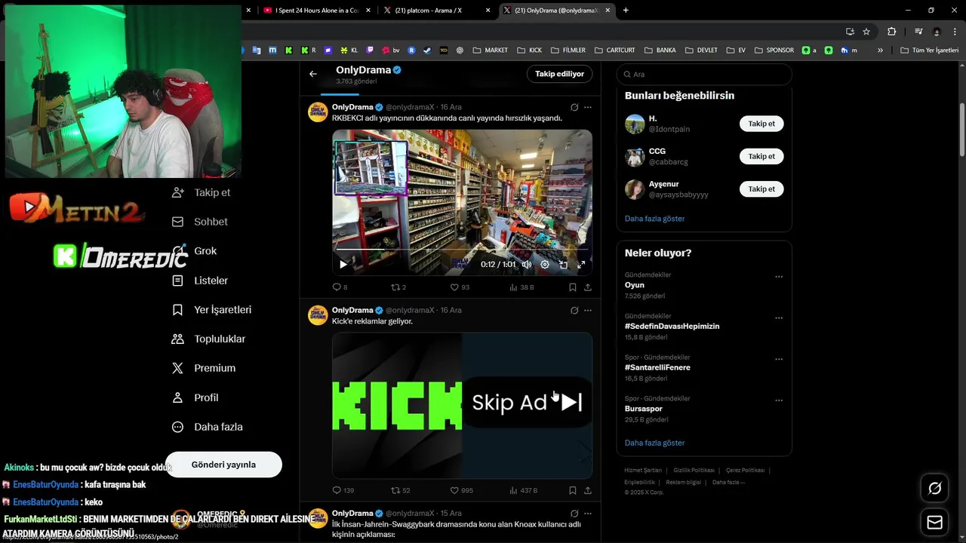Screen dimensions: 966x543
Task: Reply to the Kick reklamlar post
Action: pos(343,490)
